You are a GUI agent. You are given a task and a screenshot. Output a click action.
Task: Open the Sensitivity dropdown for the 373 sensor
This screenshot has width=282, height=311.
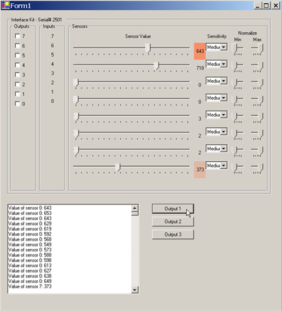coord(224,166)
